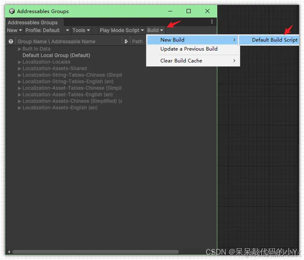Open the Play Mode Script dropdown
The height and width of the screenshot is (260, 304).
point(122,30)
